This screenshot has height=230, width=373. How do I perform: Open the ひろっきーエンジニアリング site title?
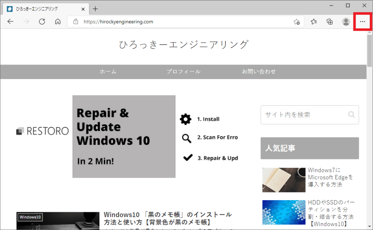[184, 44]
